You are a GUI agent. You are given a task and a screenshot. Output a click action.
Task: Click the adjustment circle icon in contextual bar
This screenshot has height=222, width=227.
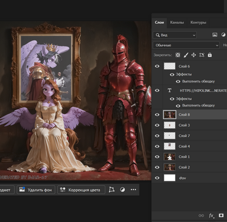[123, 190]
